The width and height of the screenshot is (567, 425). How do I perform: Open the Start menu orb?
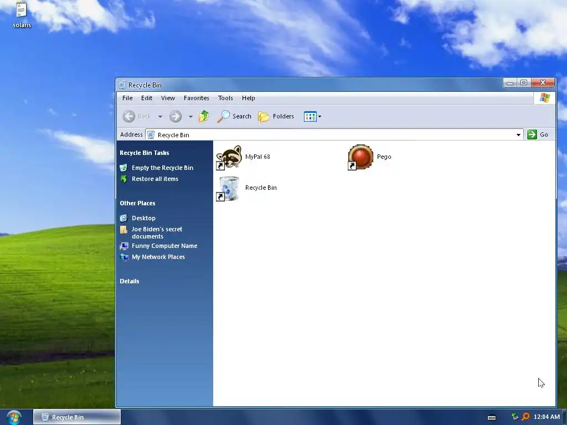[x=14, y=417]
